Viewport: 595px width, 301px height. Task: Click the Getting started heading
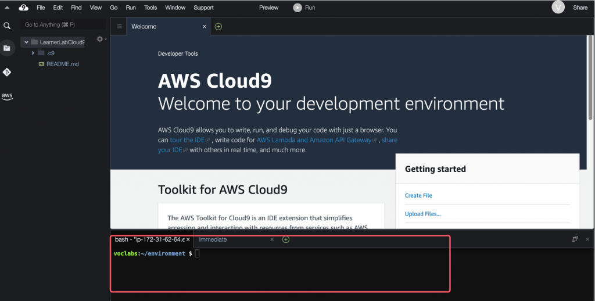pos(435,169)
